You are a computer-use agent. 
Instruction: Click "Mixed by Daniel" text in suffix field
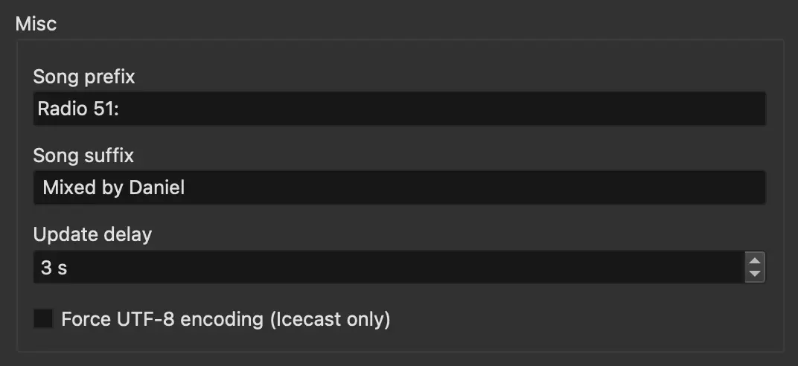click(x=113, y=188)
